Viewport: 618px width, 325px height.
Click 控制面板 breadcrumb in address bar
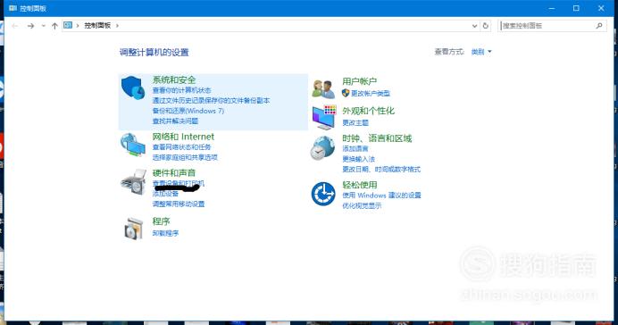click(97, 26)
